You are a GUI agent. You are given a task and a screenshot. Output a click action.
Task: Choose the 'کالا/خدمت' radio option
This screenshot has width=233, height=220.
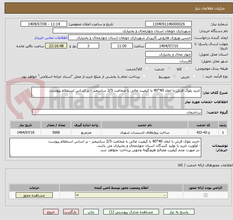[147, 68]
